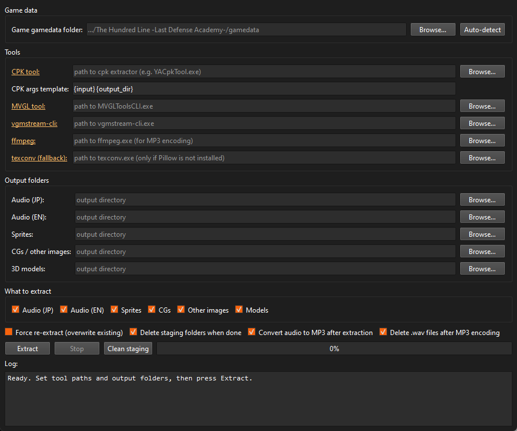Screen dimensions: 517x431
Task: Focus the Audio (EN) output directory field
Action: [x=265, y=217]
